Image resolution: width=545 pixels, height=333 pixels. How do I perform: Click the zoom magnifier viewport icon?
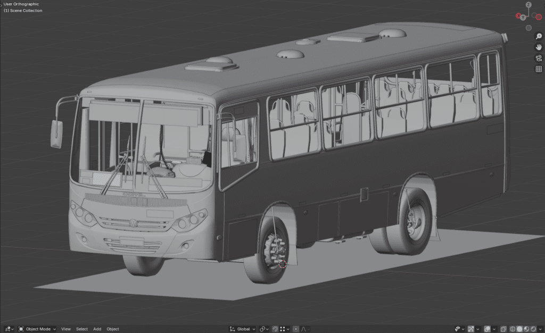coord(539,36)
